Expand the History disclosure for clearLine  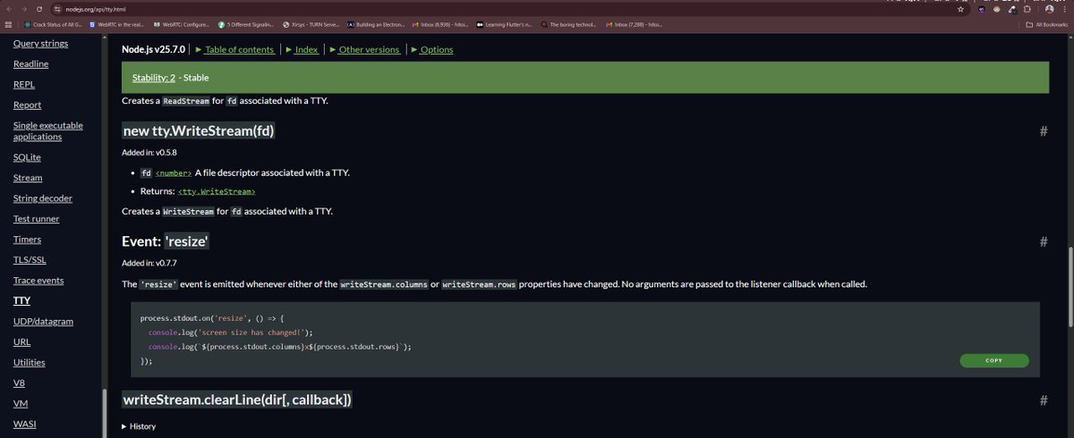point(139,426)
